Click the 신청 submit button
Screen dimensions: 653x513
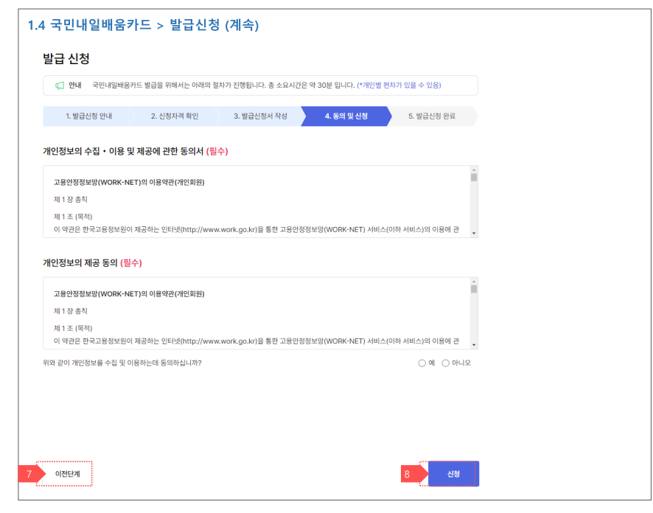click(x=453, y=474)
